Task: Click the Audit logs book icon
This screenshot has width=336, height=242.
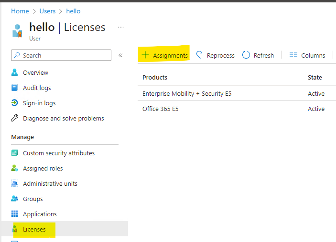Action: [x=14, y=88]
